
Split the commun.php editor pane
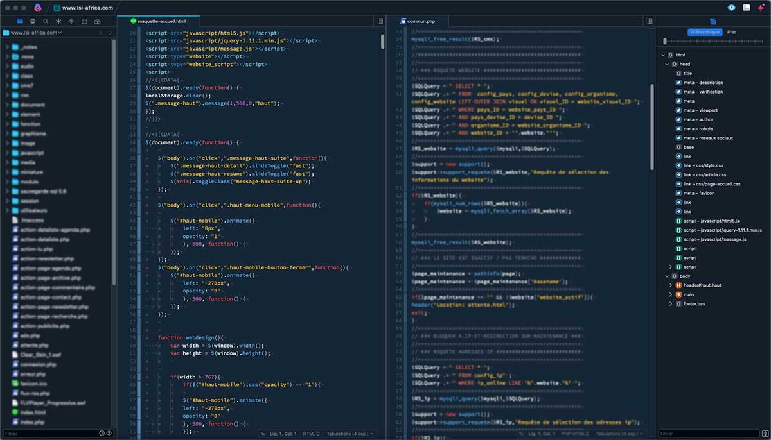coord(648,21)
